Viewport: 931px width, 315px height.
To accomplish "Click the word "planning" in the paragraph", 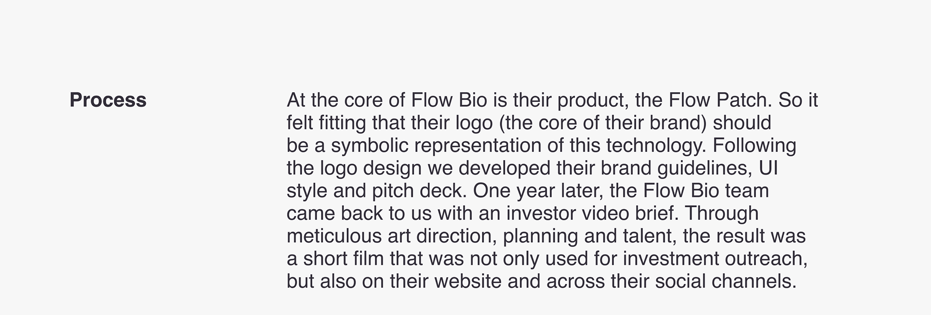I will click(541, 236).
